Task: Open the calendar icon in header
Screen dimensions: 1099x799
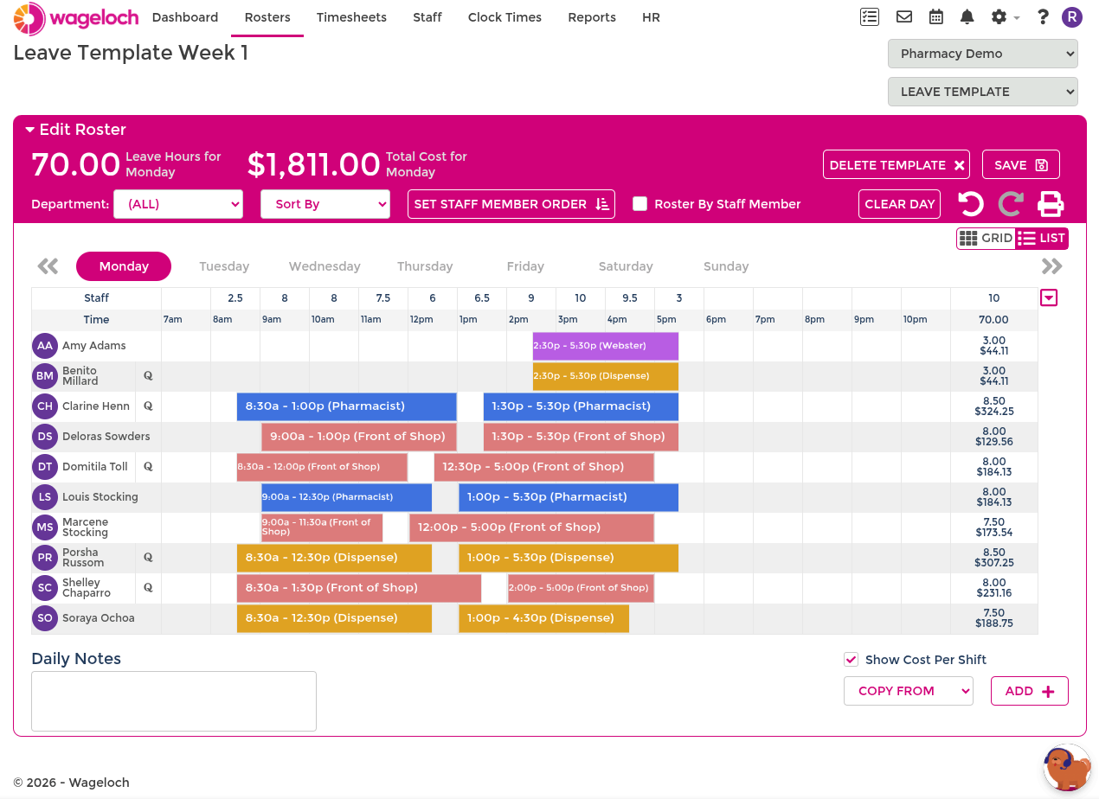Action: point(936,16)
